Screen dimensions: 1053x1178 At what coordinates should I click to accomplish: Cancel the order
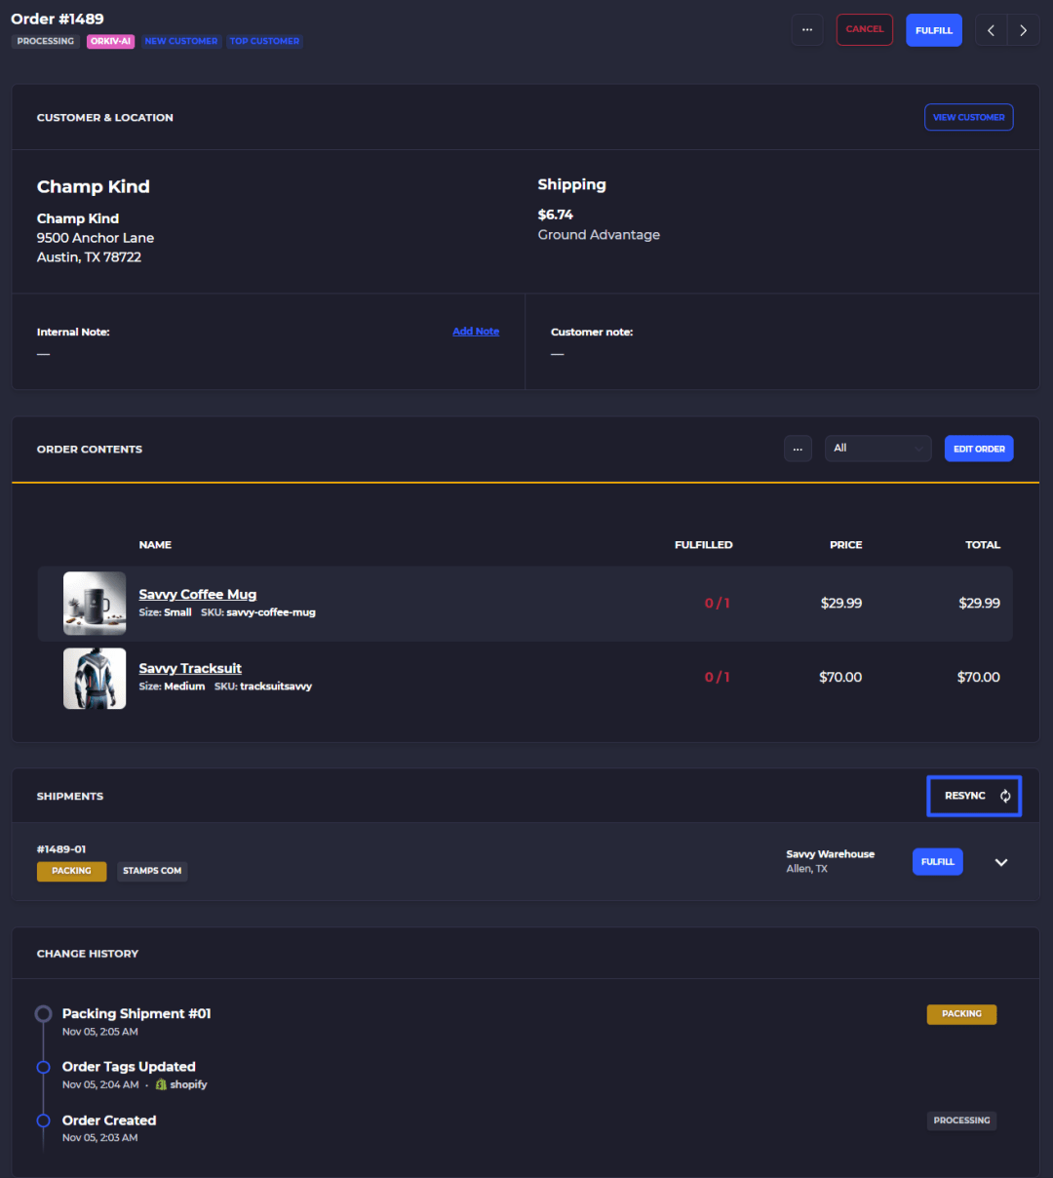pos(865,29)
